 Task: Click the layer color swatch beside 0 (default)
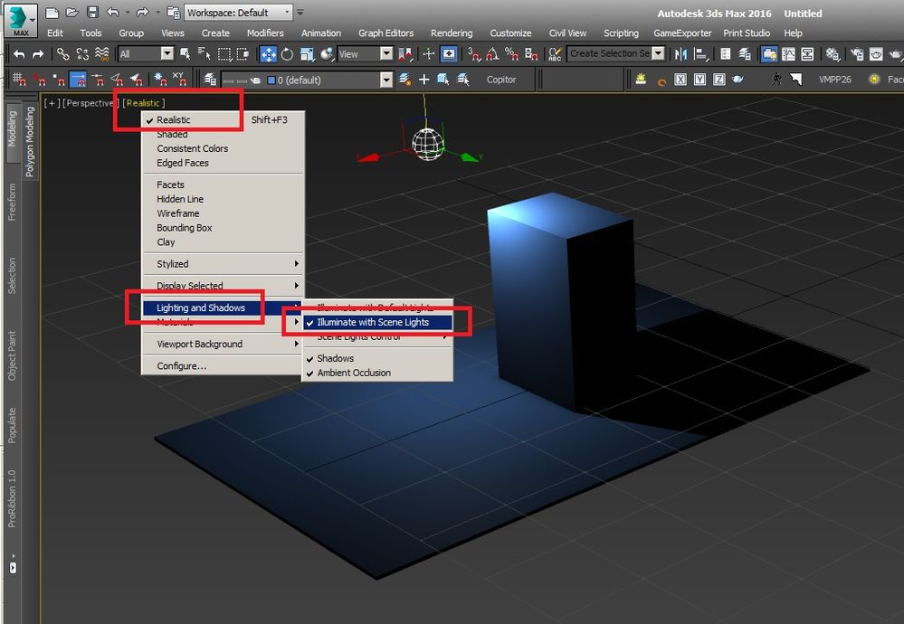coord(271,80)
